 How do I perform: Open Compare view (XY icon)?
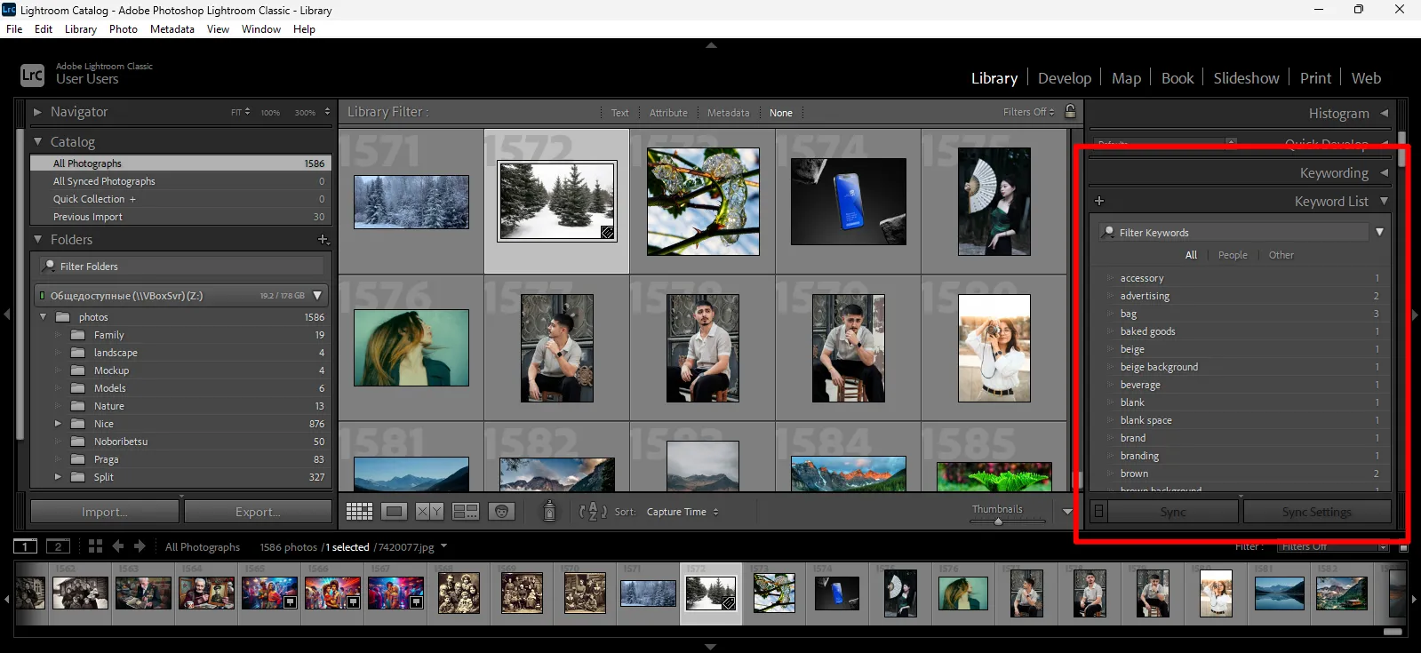430,511
